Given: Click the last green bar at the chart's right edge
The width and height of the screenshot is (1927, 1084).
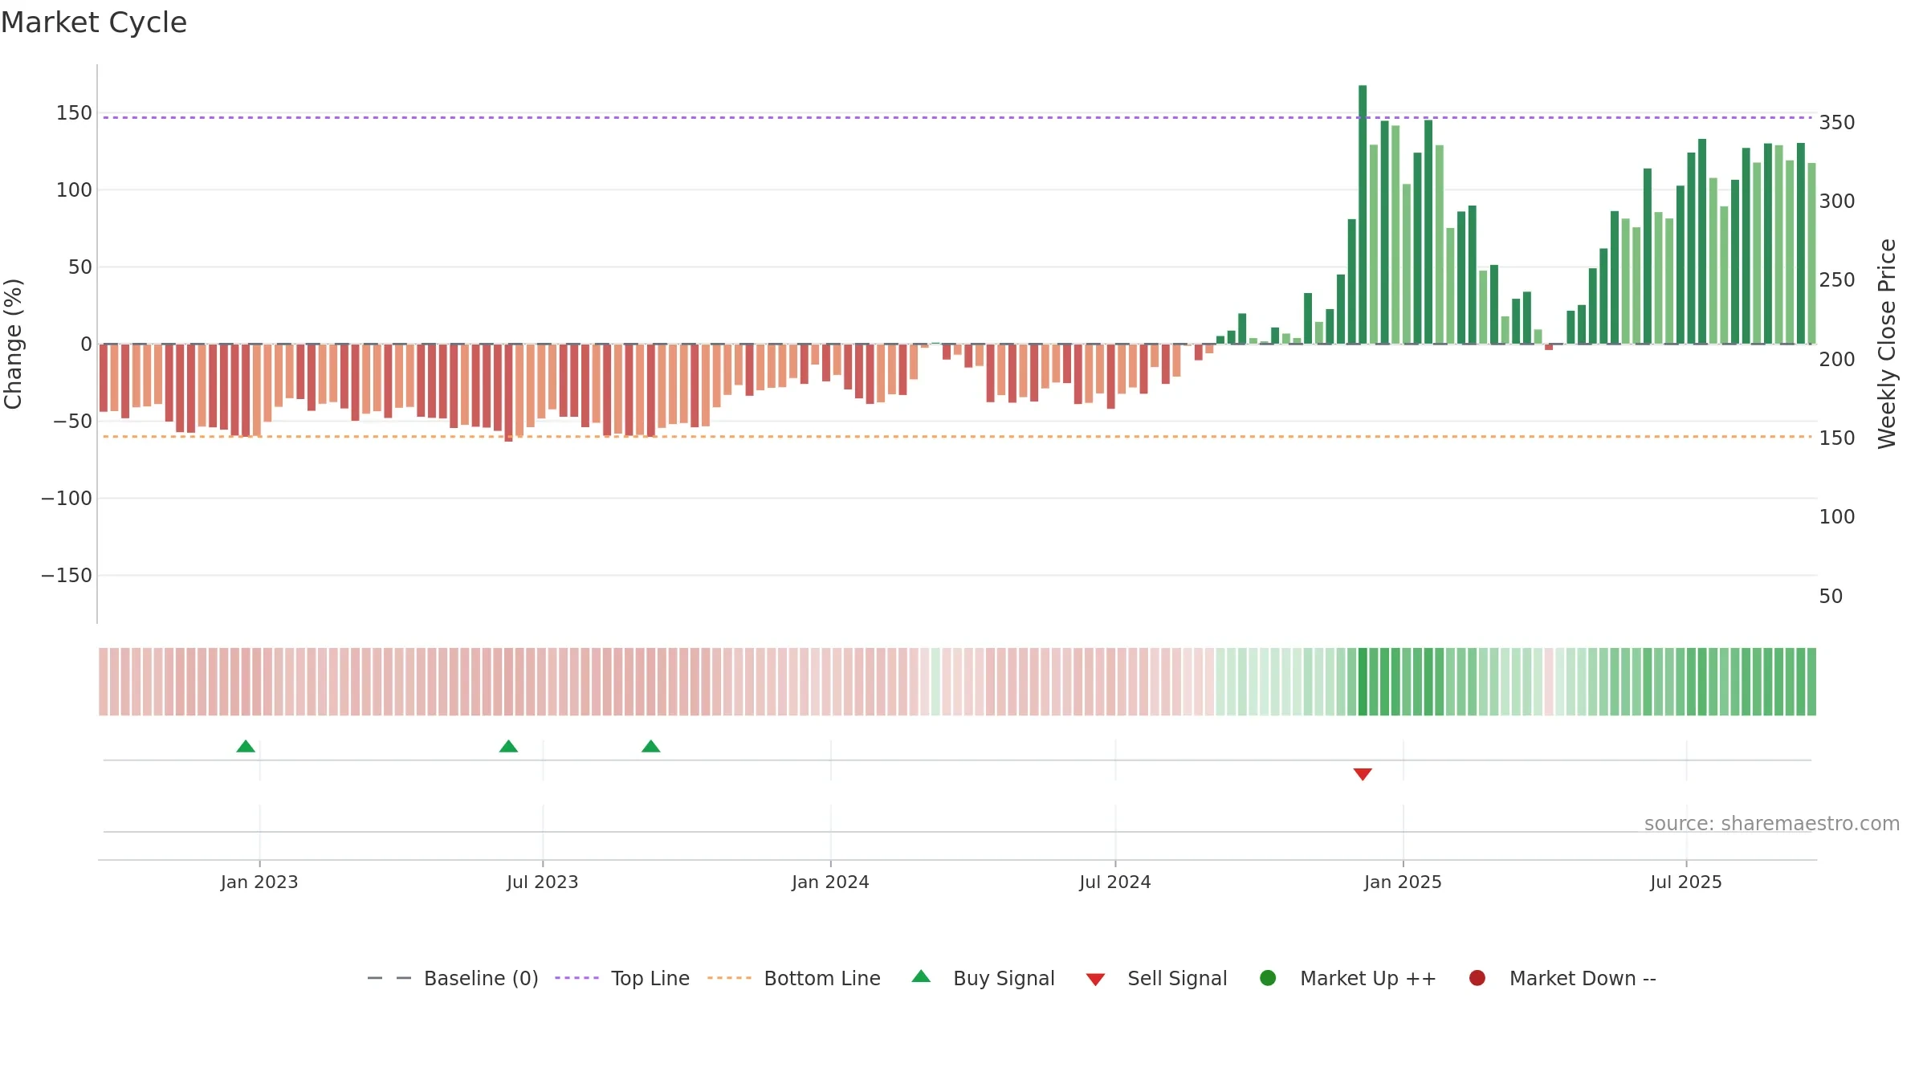Looking at the screenshot, I should tap(1811, 254).
